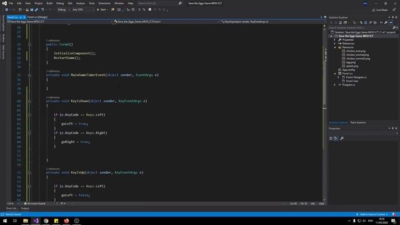The width and height of the screenshot is (400, 225).
Task: Open the editor zoom level dropdown
Action: coord(13,204)
